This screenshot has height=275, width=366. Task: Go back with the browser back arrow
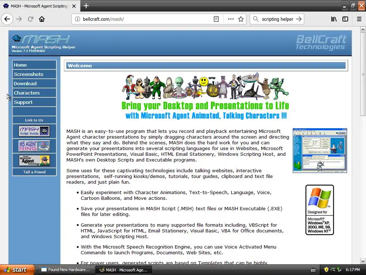7,19
